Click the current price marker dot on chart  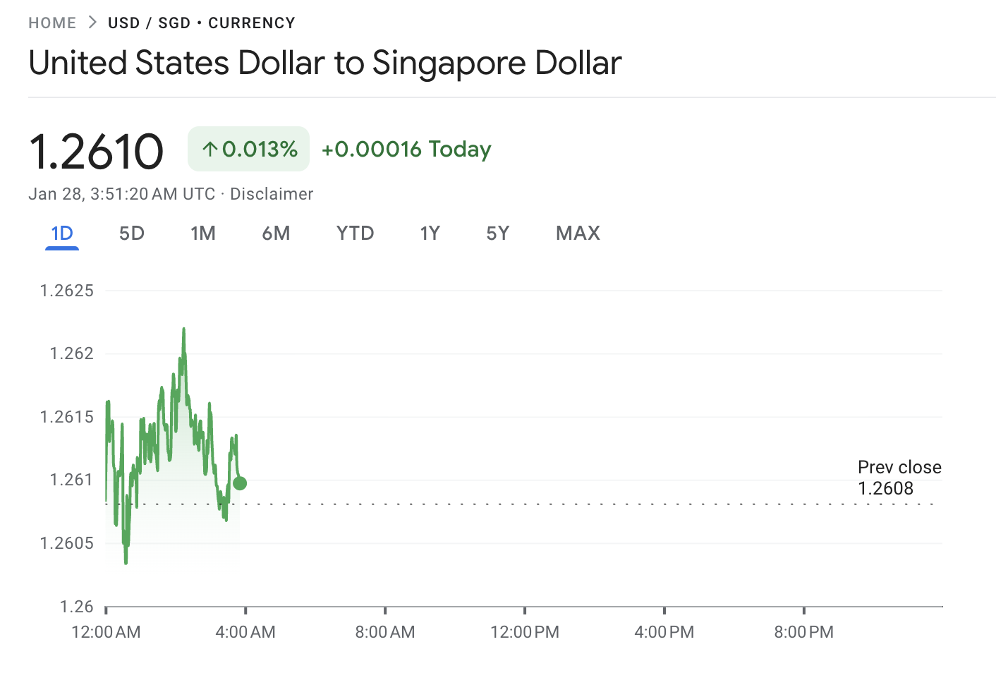tap(239, 483)
